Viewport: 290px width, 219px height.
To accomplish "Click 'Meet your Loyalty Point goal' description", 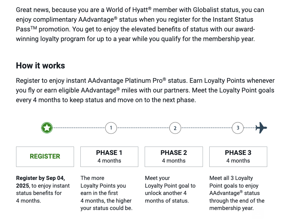I will [x=170, y=189].
